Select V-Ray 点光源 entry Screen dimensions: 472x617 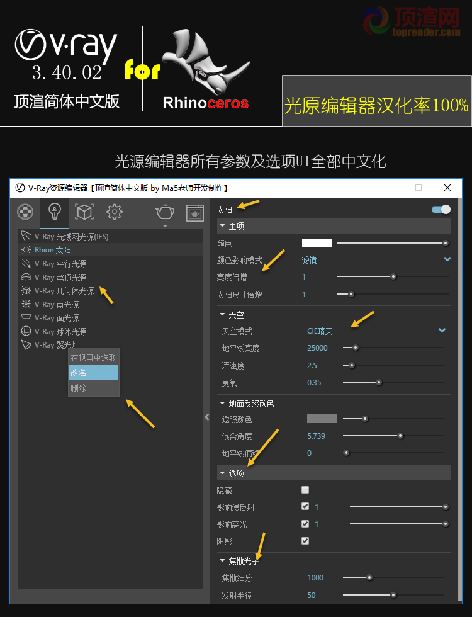tap(57, 305)
